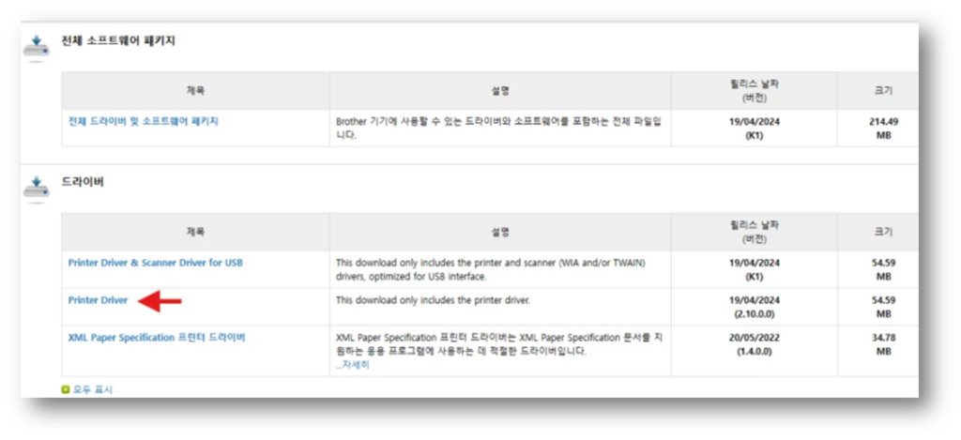Click the green plus icon by 모두 표시
This screenshot has height=440, width=961.
pos(66,389)
